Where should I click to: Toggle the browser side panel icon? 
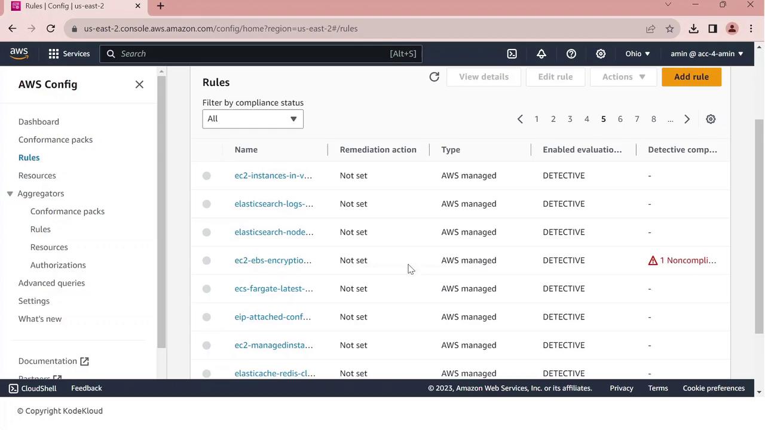[x=712, y=29]
